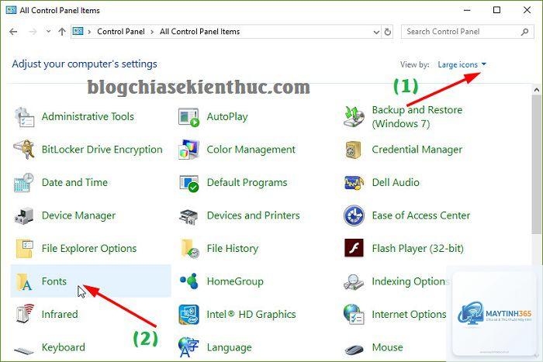Open the Default Programs icon
Screen dimensions: 543x362
[x=188, y=183]
